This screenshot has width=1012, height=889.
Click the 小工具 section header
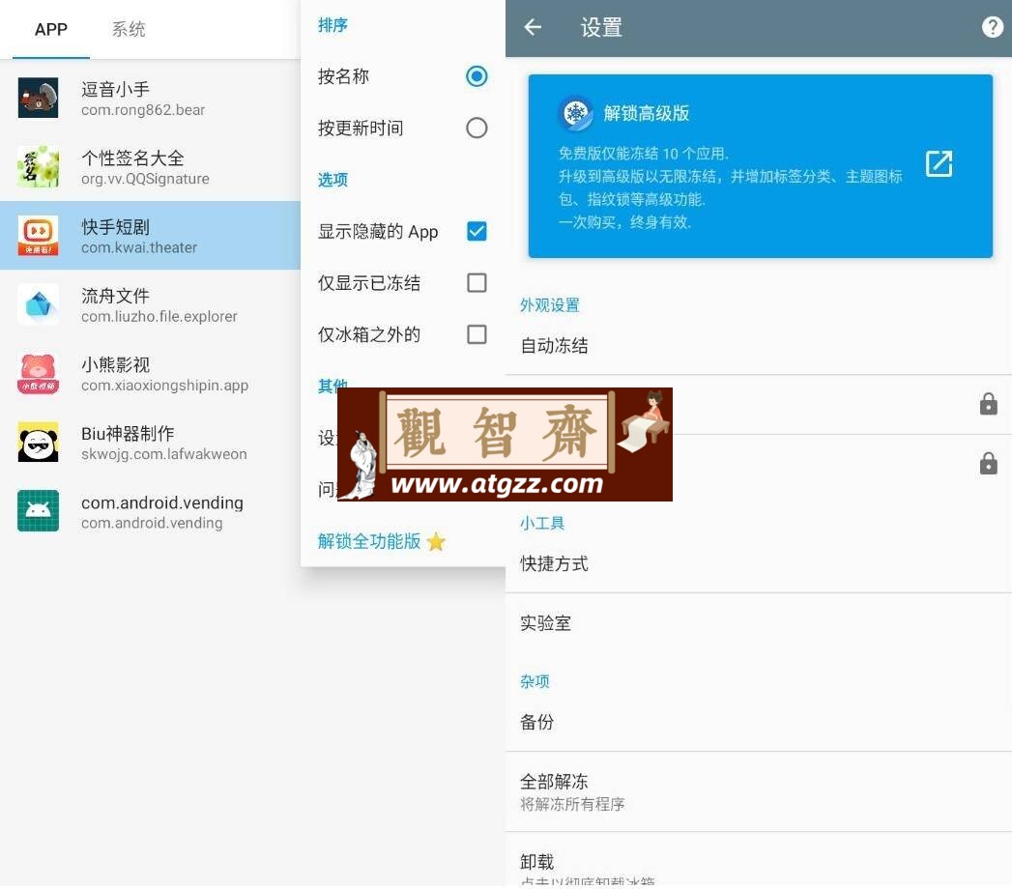(542, 523)
